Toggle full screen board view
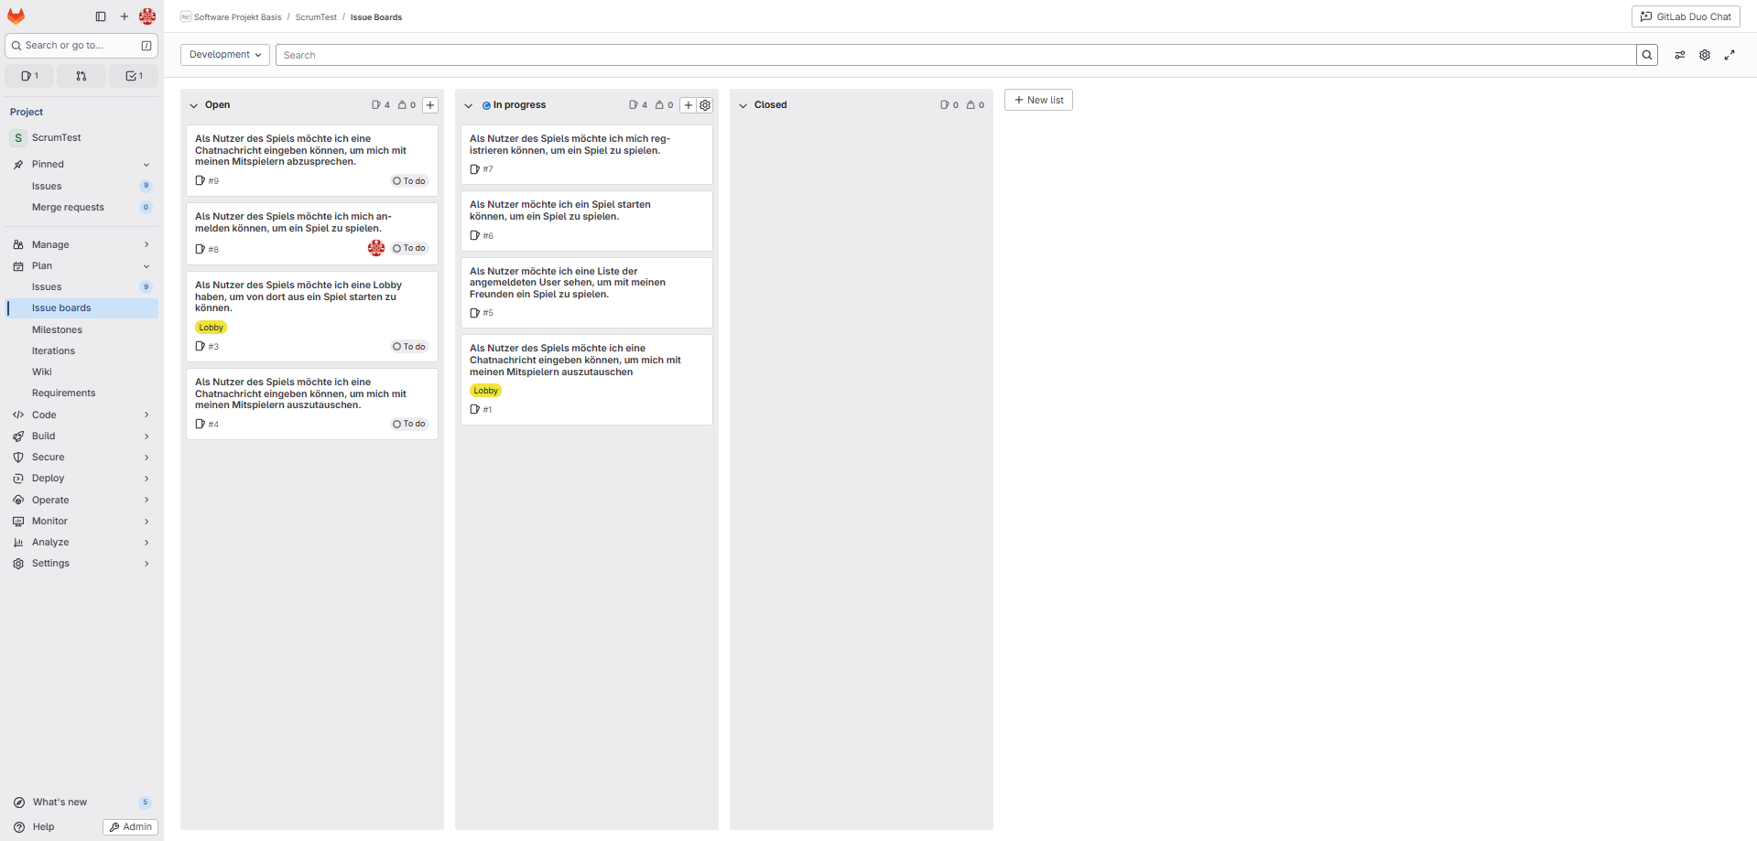1757x841 pixels. pyautogui.click(x=1730, y=55)
